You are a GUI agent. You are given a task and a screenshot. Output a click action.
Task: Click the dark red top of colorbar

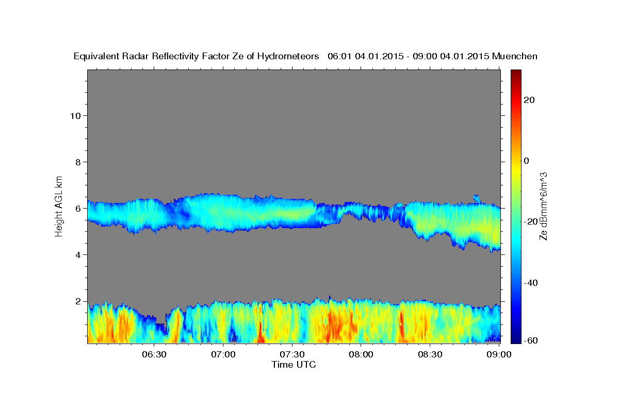(x=515, y=75)
